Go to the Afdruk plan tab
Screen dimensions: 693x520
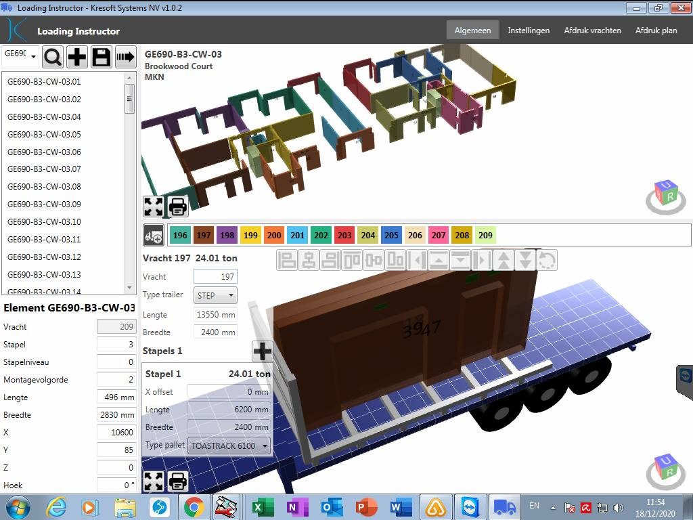tap(656, 30)
